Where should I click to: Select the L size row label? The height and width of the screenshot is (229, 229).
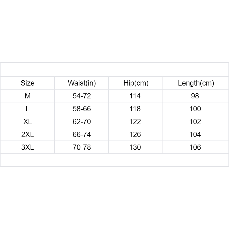pos(28,109)
